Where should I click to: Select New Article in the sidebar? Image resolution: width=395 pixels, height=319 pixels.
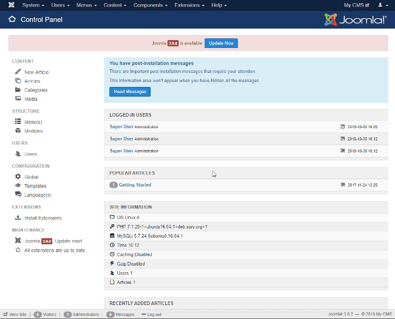click(x=36, y=72)
